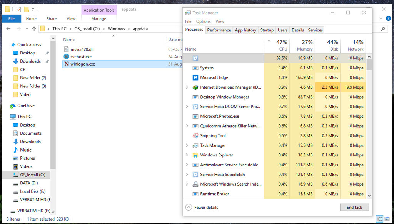
Task: Click the Pictures icon in the sidebar
Action: [15, 158]
